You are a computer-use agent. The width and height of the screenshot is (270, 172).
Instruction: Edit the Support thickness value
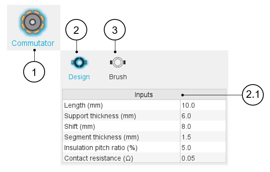tap(203, 116)
